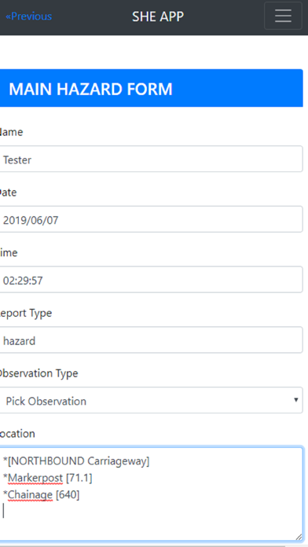Focus the Name field containing Tester
Image resolution: width=308 pixels, height=547 pixels.
point(151,159)
